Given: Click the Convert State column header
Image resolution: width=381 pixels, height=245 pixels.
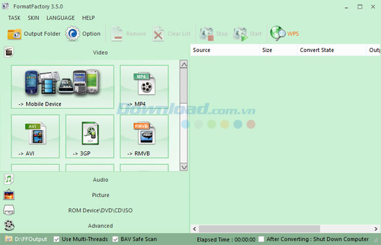Looking at the screenshot, I should pyautogui.click(x=332, y=50).
